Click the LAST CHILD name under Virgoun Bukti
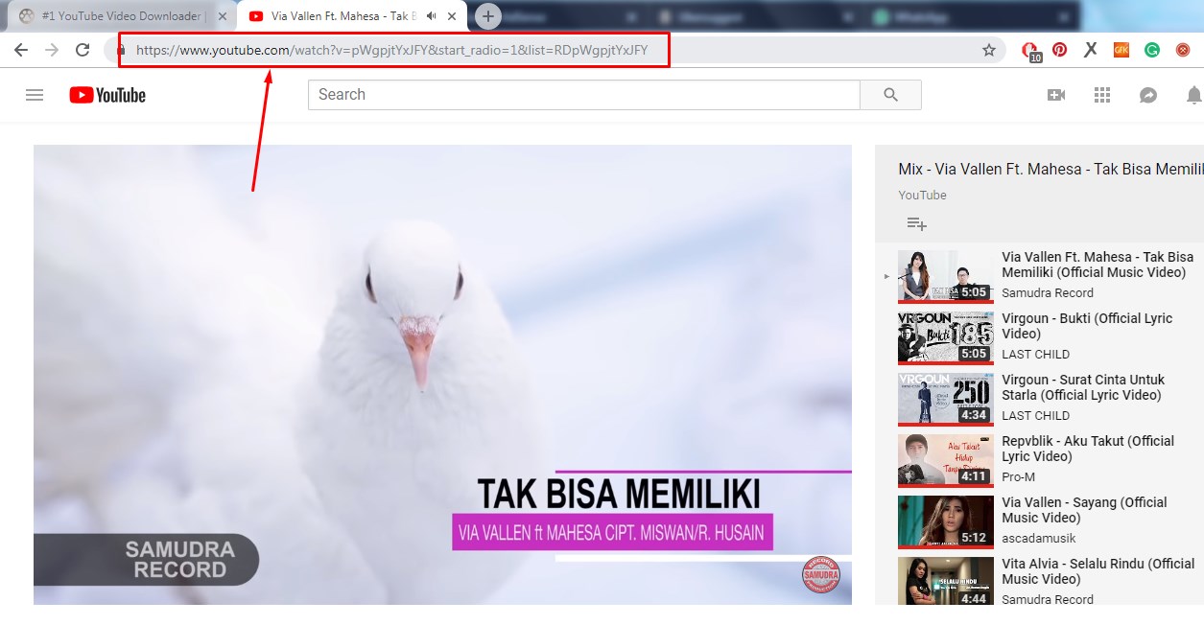1204x625 pixels. tap(1035, 355)
